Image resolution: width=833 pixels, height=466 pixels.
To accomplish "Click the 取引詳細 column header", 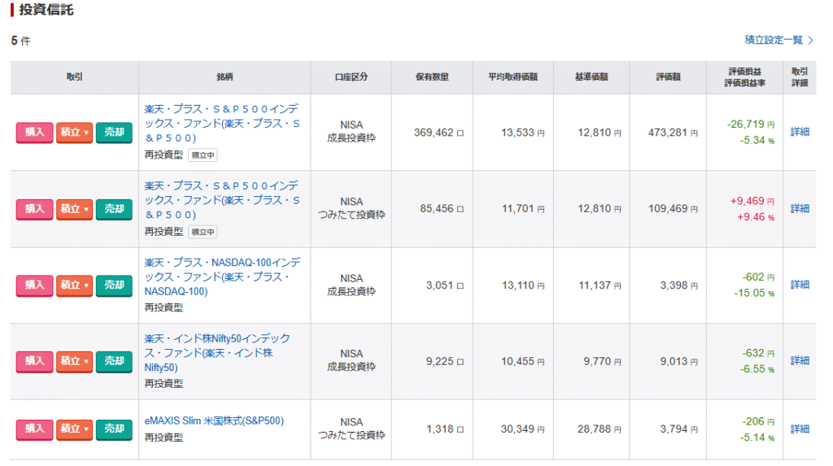I will point(800,77).
